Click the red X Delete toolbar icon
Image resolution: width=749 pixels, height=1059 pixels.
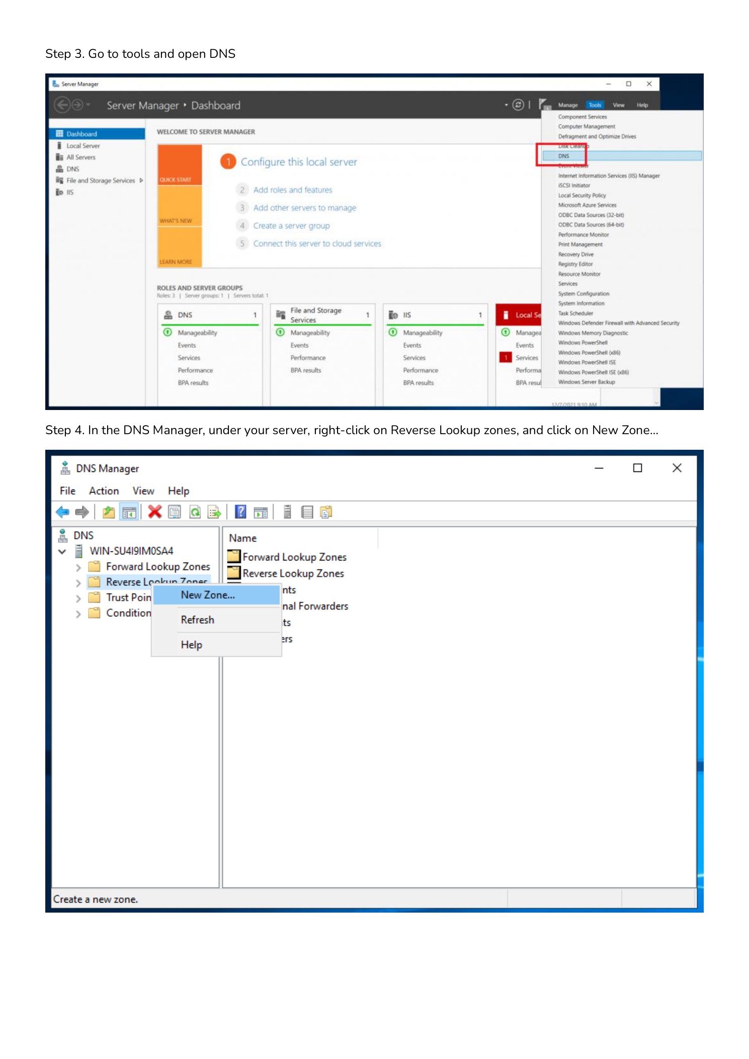click(155, 512)
